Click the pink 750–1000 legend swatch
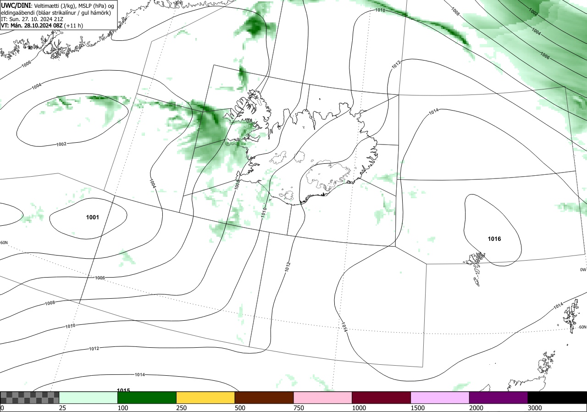 323,397
